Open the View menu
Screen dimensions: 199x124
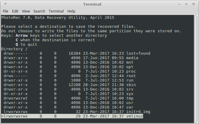point(26,11)
